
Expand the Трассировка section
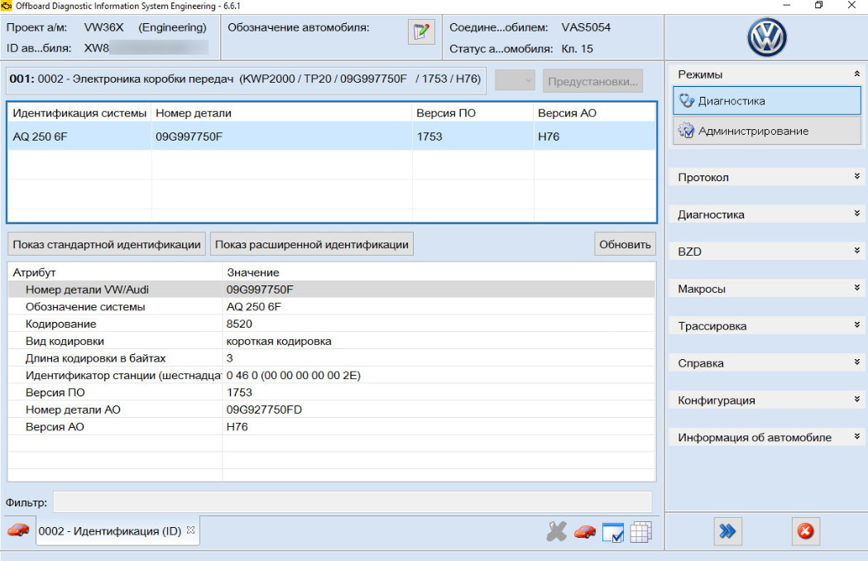coord(856,325)
